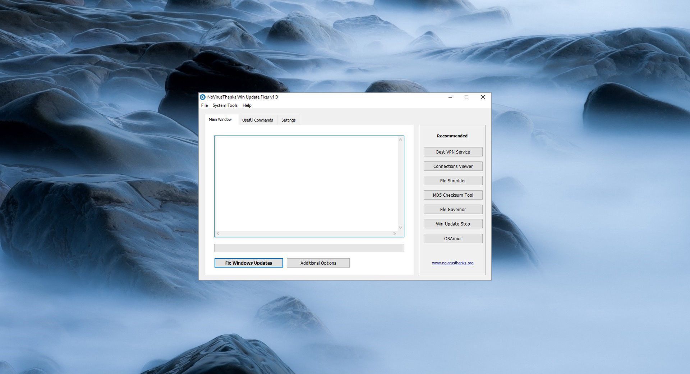The image size is (690, 374).
Task: Open the File menu
Action: tap(204, 105)
